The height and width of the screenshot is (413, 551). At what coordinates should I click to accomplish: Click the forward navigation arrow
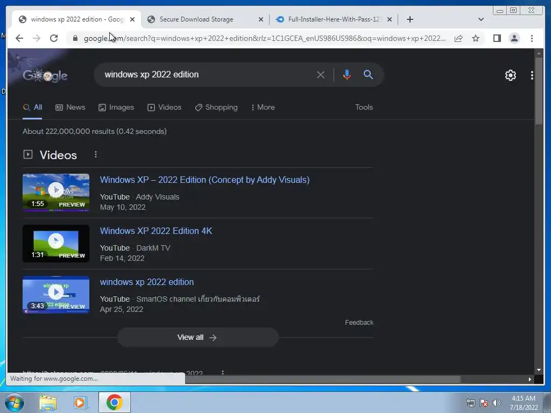pos(37,38)
